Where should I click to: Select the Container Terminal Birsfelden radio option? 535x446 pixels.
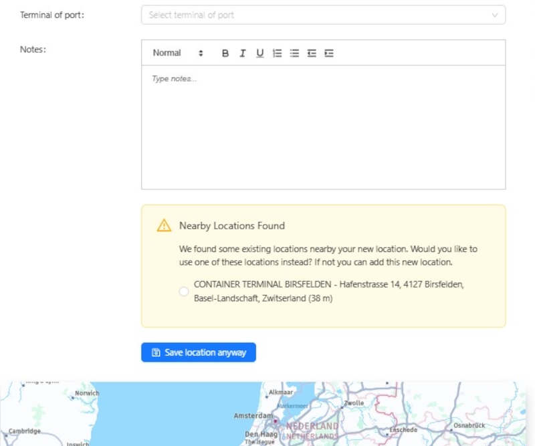pos(184,292)
